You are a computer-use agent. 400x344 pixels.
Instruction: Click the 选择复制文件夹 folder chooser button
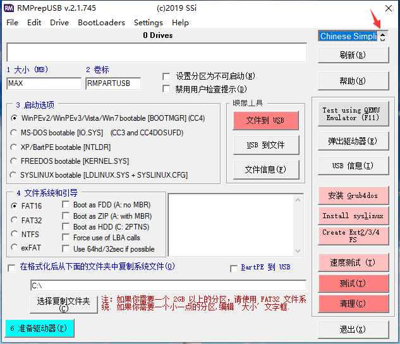coord(63,304)
